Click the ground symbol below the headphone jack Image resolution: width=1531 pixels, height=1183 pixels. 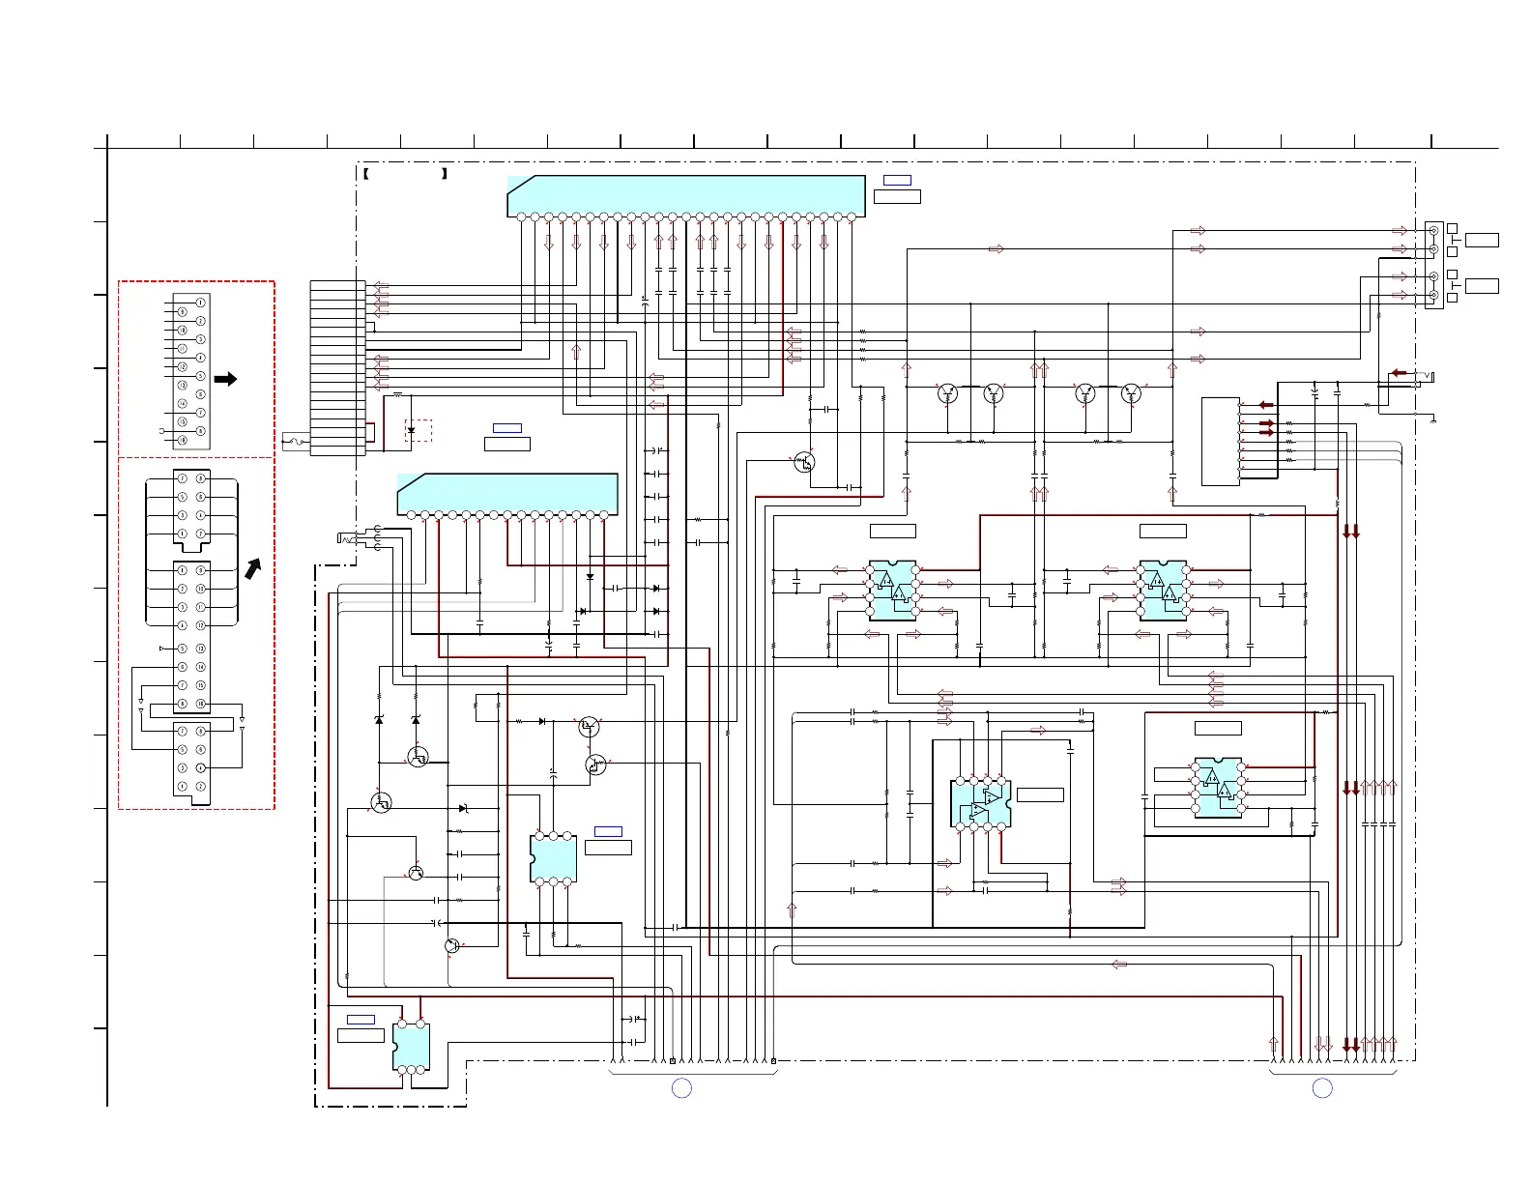pyautogui.click(x=1431, y=420)
